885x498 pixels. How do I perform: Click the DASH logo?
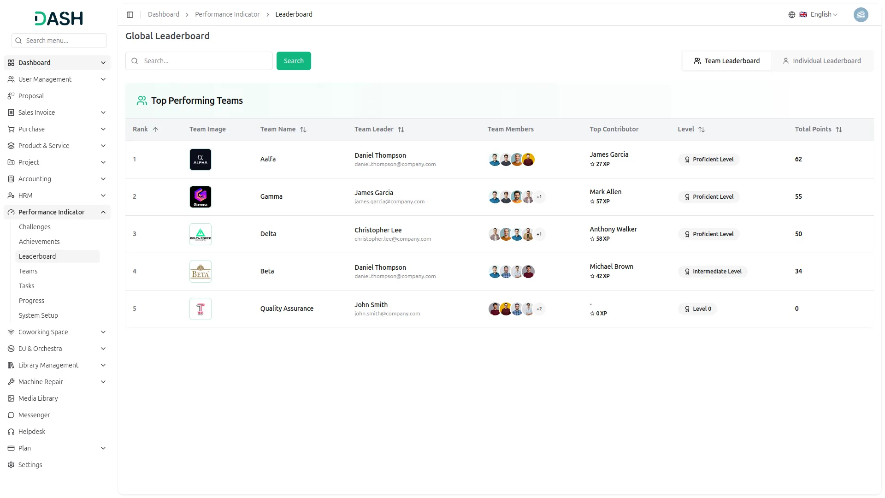click(x=59, y=18)
